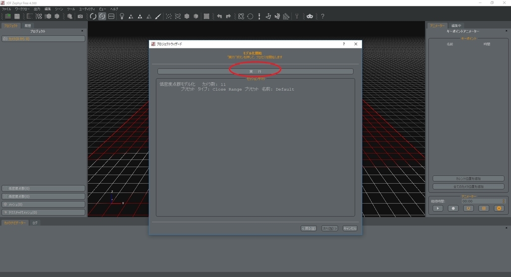The width and height of the screenshot is (511, 277).
Task: Open the シーン menu
Action: coord(59,9)
